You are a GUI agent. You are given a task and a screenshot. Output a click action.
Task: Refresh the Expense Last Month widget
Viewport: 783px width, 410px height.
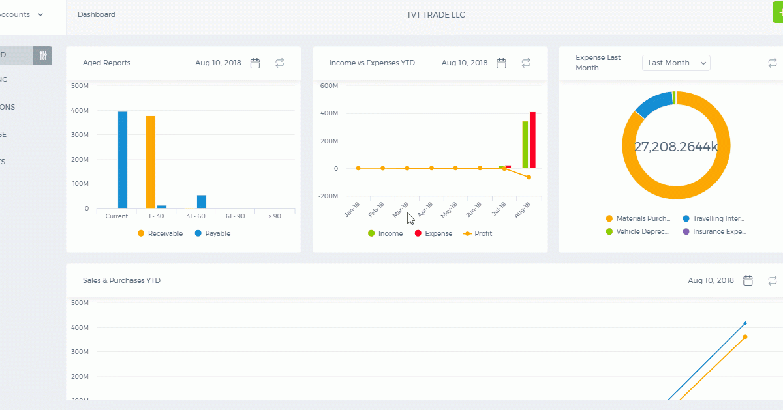click(773, 63)
